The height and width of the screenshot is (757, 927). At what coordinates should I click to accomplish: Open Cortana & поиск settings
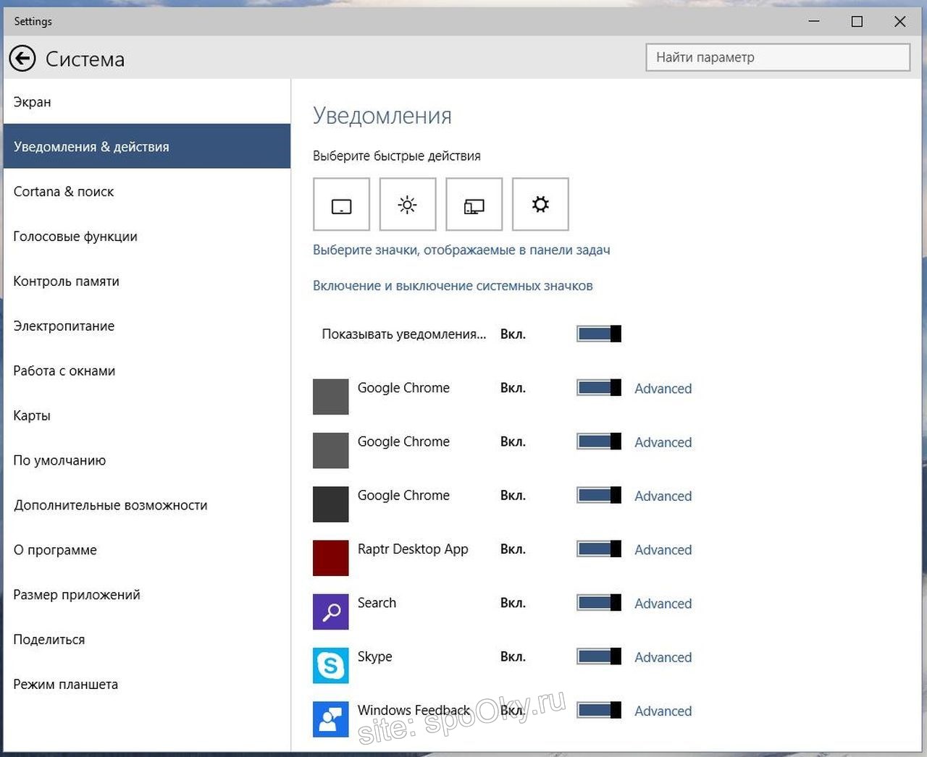pyautogui.click(x=147, y=191)
